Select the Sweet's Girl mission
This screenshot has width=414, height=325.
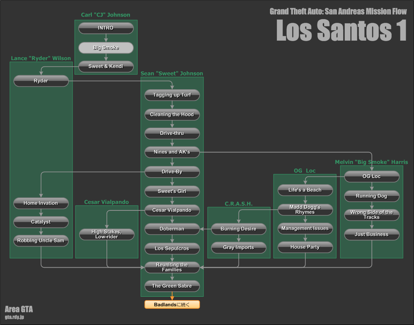tap(172, 191)
